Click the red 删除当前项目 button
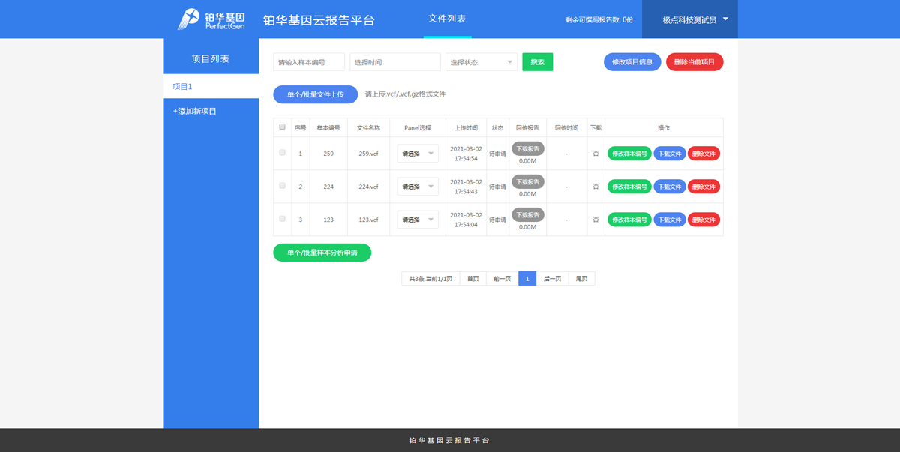This screenshot has width=900, height=452. coord(694,62)
